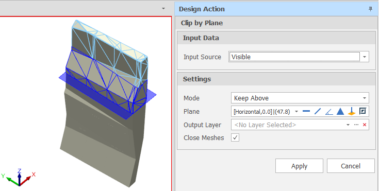
Task: Expand the Input Source dropdown arrow
Action: pyautogui.click(x=365, y=57)
